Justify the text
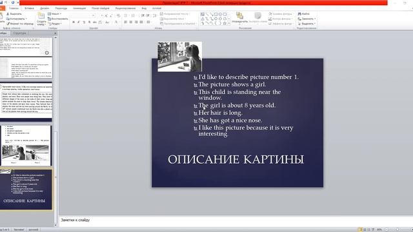This screenshot has width=413, height=232. tap(141, 23)
